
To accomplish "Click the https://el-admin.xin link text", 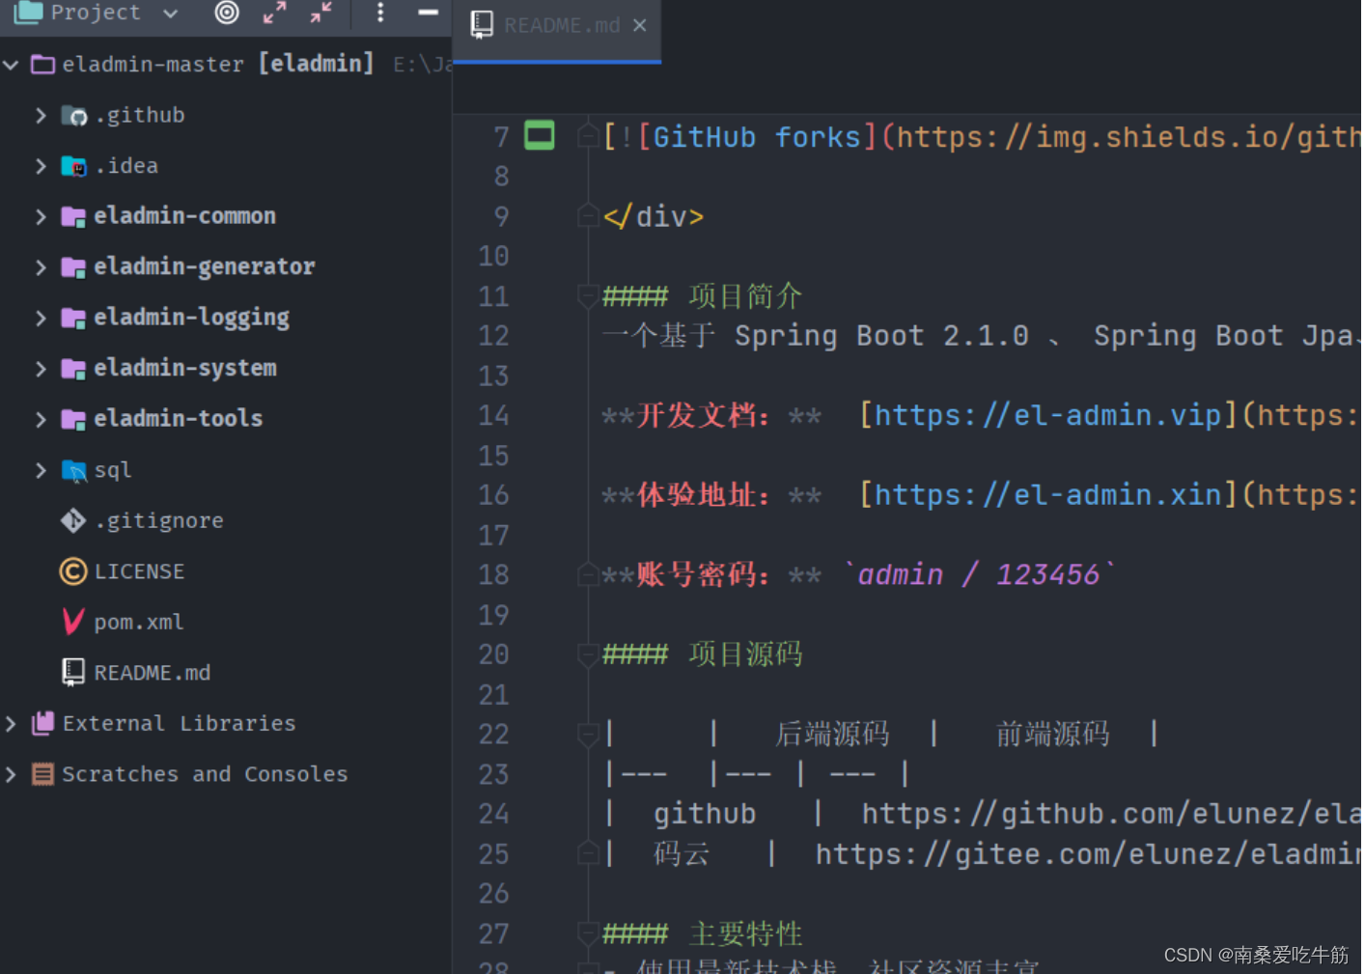I will click(x=1049, y=495).
